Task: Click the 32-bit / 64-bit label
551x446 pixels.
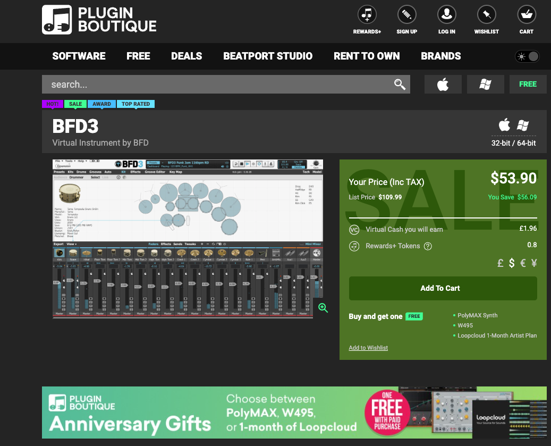Action: click(513, 143)
